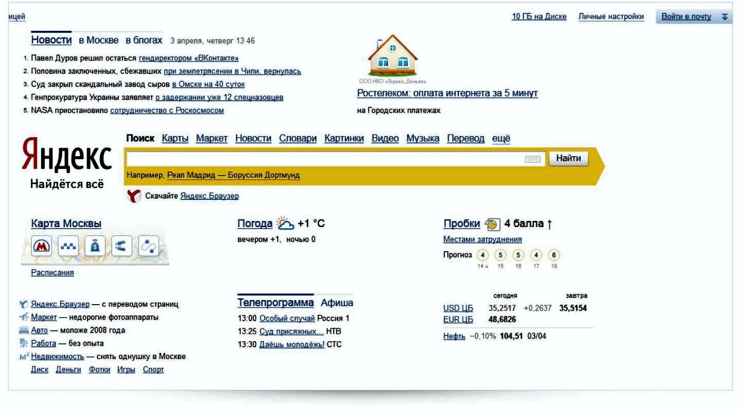Open 'USD ЦБ' exchange rate link

[458, 309]
